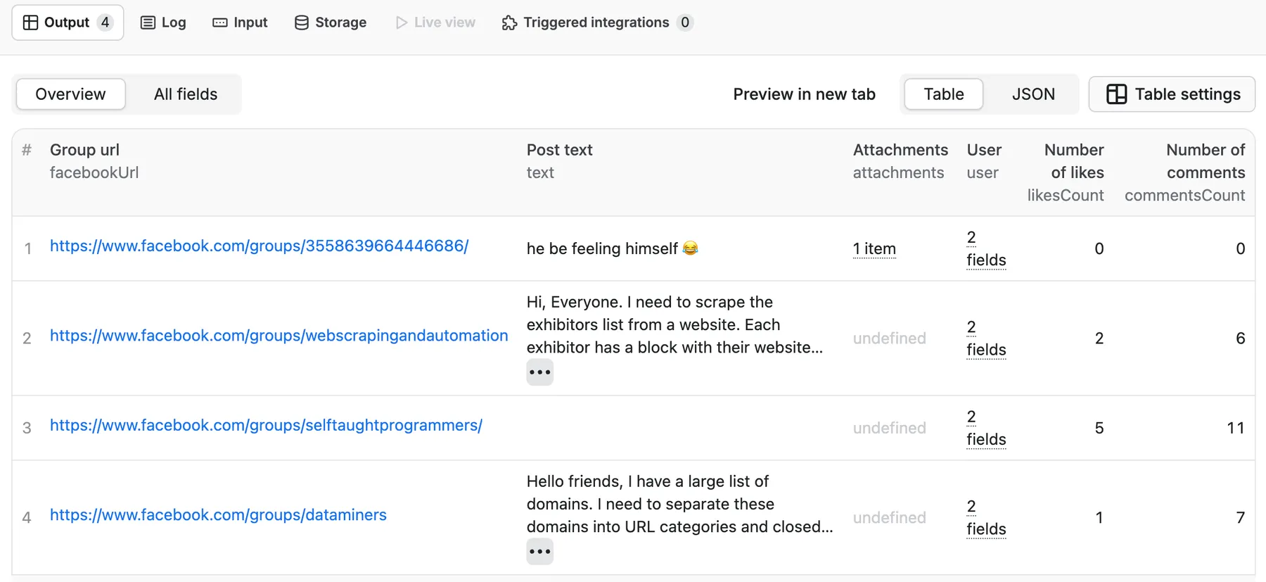Click the 'Number of comments' column header
Viewport: 1266px width, 582px height.
click(1206, 161)
